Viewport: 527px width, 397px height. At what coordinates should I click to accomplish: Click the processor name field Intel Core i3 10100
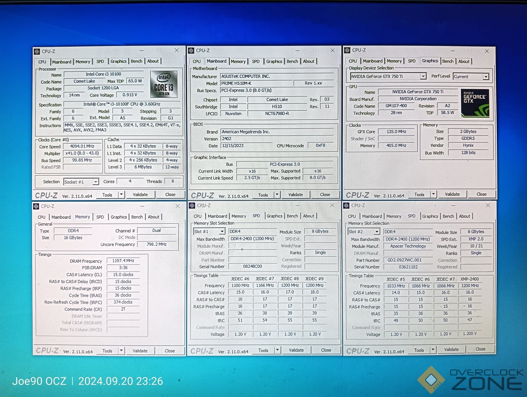coord(103,74)
